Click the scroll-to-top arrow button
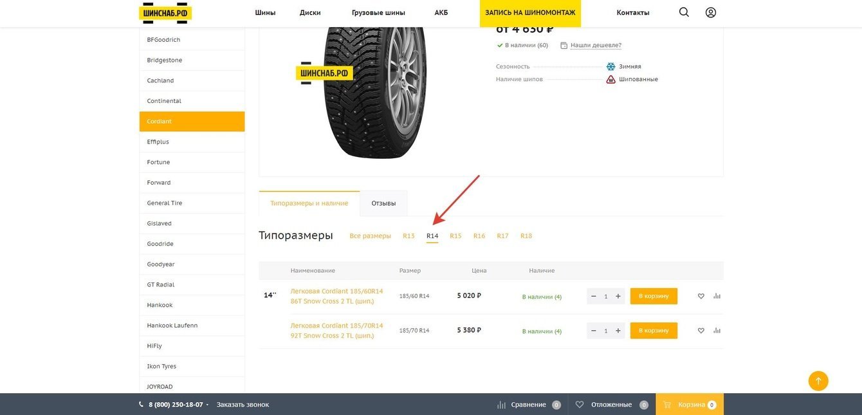This screenshot has height=415, width=862. (x=818, y=381)
